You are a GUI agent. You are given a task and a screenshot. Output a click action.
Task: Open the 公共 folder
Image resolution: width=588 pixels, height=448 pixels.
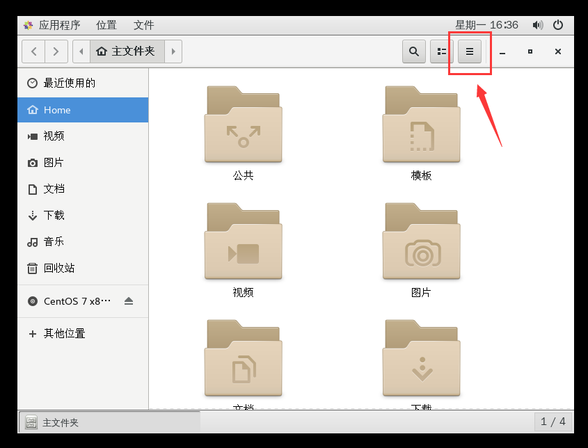pos(242,125)
